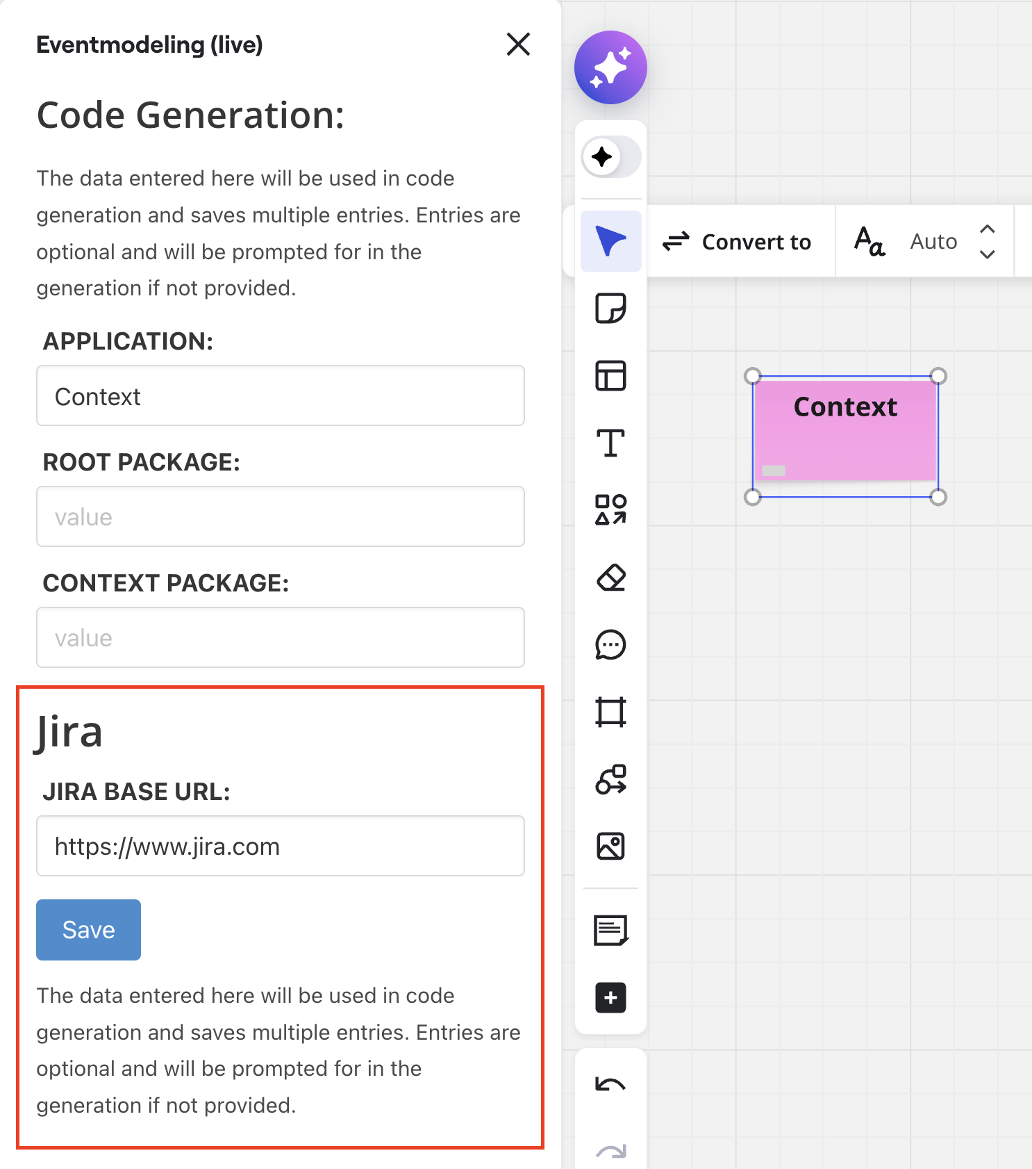Click the Root Package input field
Image resolution: width=1032 pixels, height=1169 pixels.
(x=280, y=516)
